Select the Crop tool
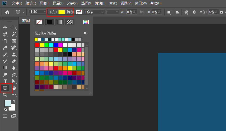The image size is (226, 131). (x=5, y=41)
